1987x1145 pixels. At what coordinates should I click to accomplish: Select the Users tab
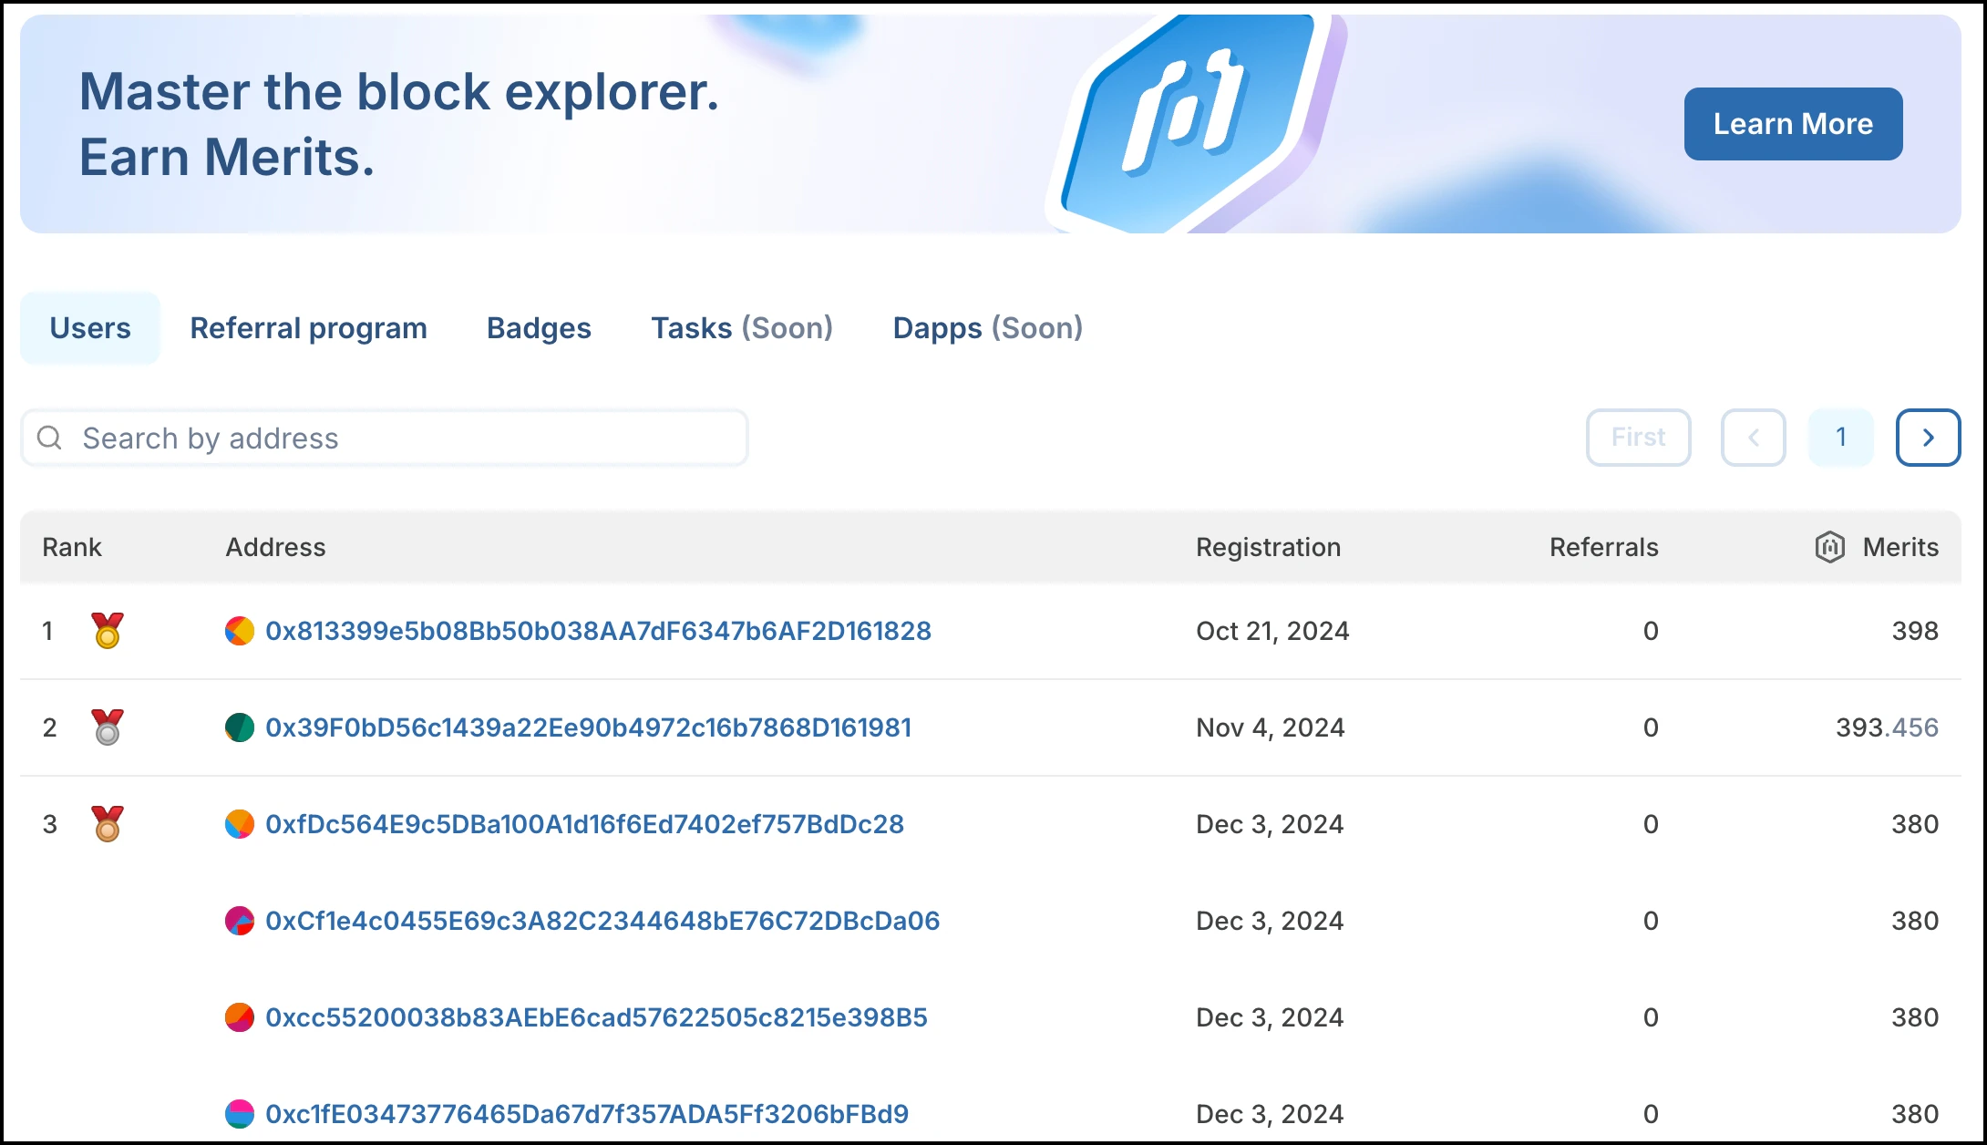click(x=90, y=328)
